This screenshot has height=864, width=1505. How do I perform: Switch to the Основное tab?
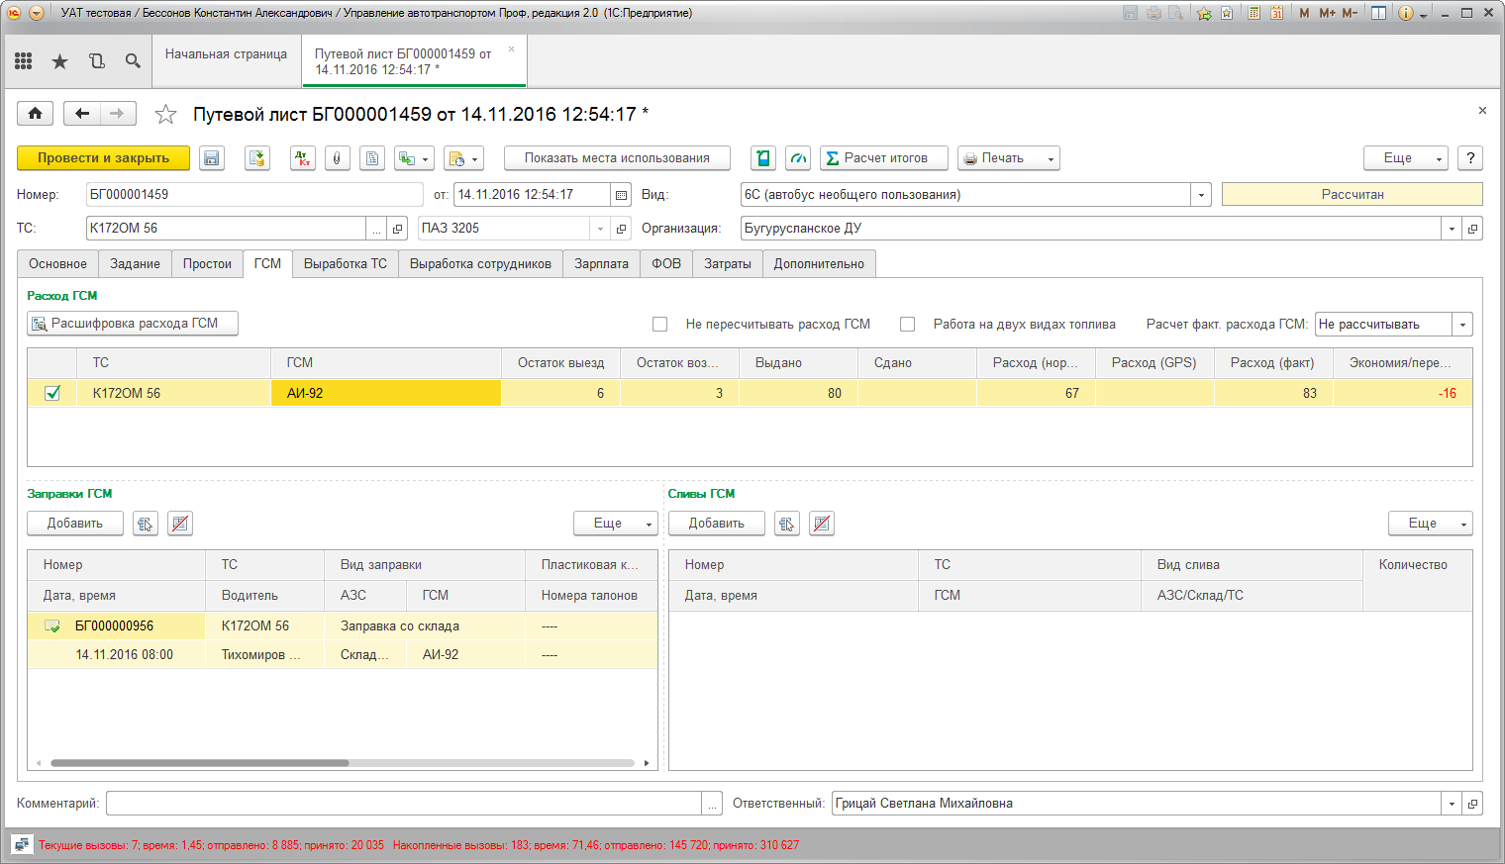tap(57, 264)
